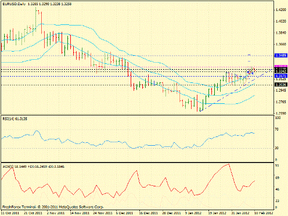
Task: Select the 93 value on ADX scale
Action: tap(277, 166)
